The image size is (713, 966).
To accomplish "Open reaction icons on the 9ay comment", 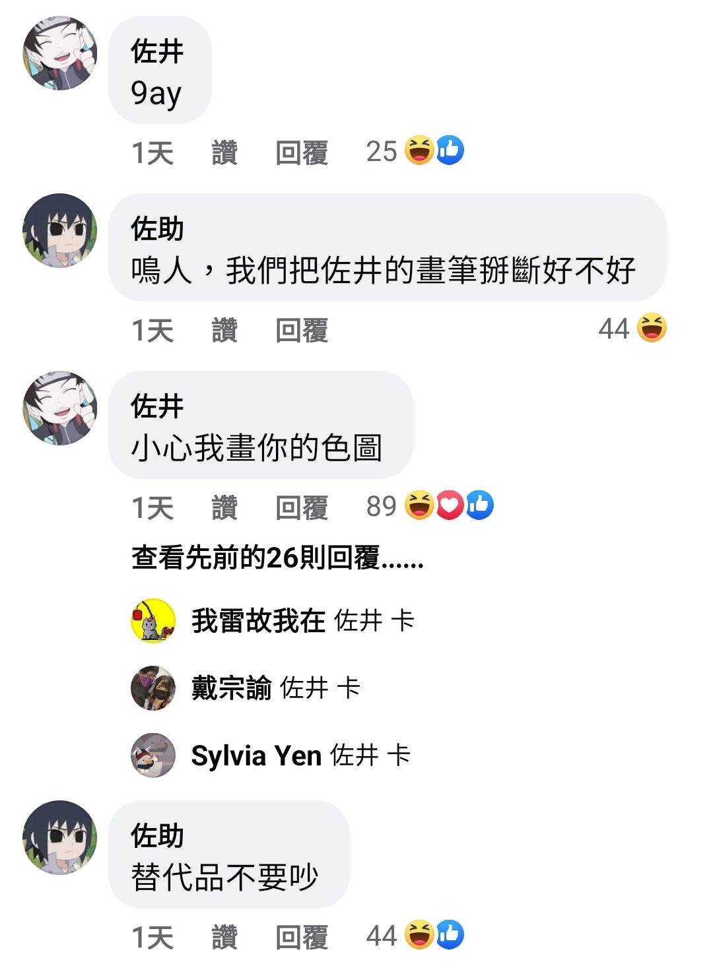I will click(434, 150).
